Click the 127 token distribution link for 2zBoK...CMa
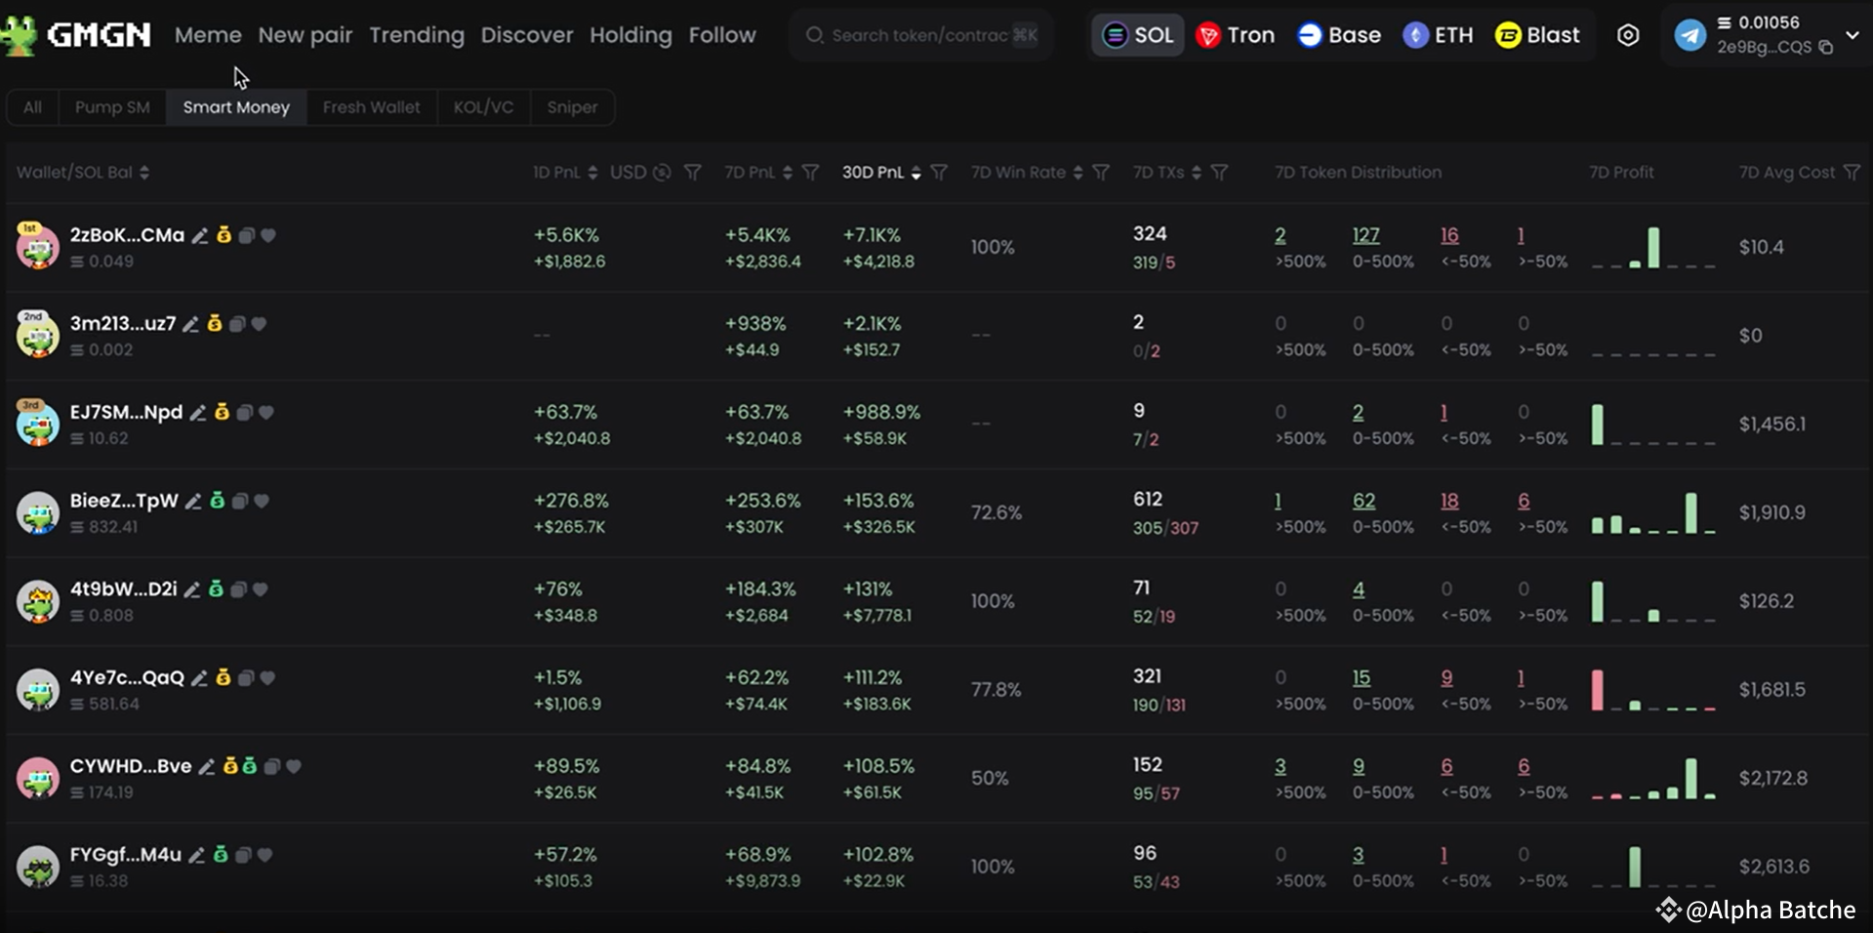The width and height of the screenshot is (1873, 933). [x=1366, y=234]
